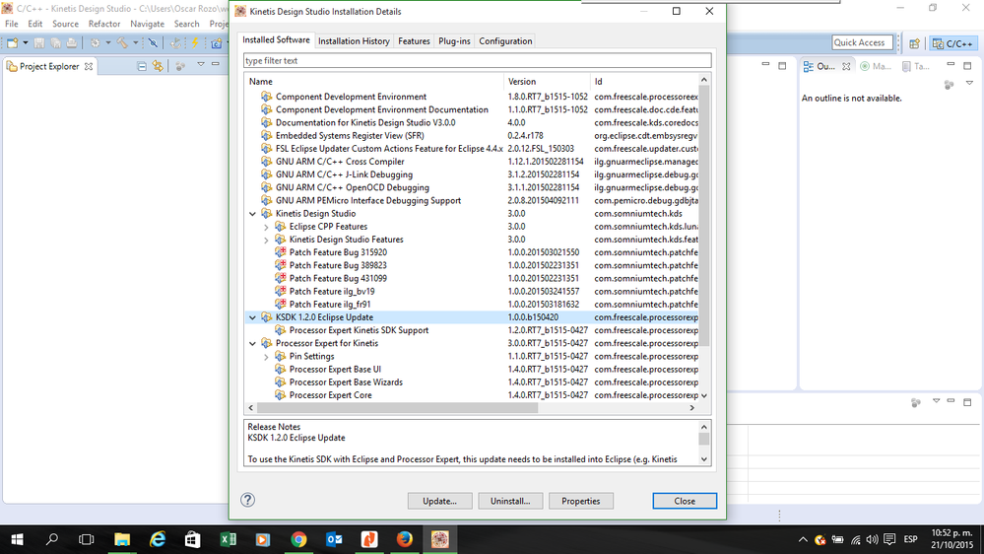984x554 pixels.
Task: Minimize the Project Explorer view
Action: coord(216,64)
